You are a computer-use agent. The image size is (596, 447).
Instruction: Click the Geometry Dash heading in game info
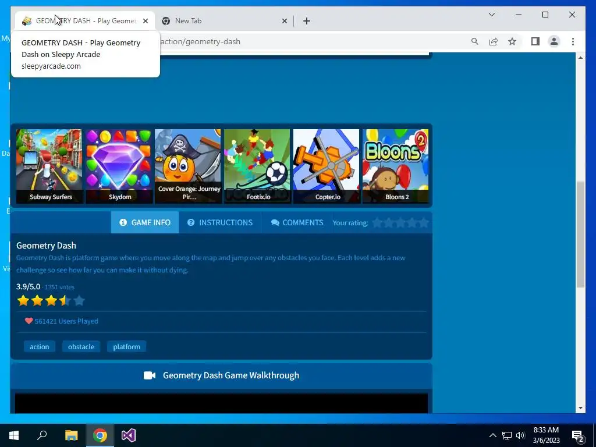point(46,246)
